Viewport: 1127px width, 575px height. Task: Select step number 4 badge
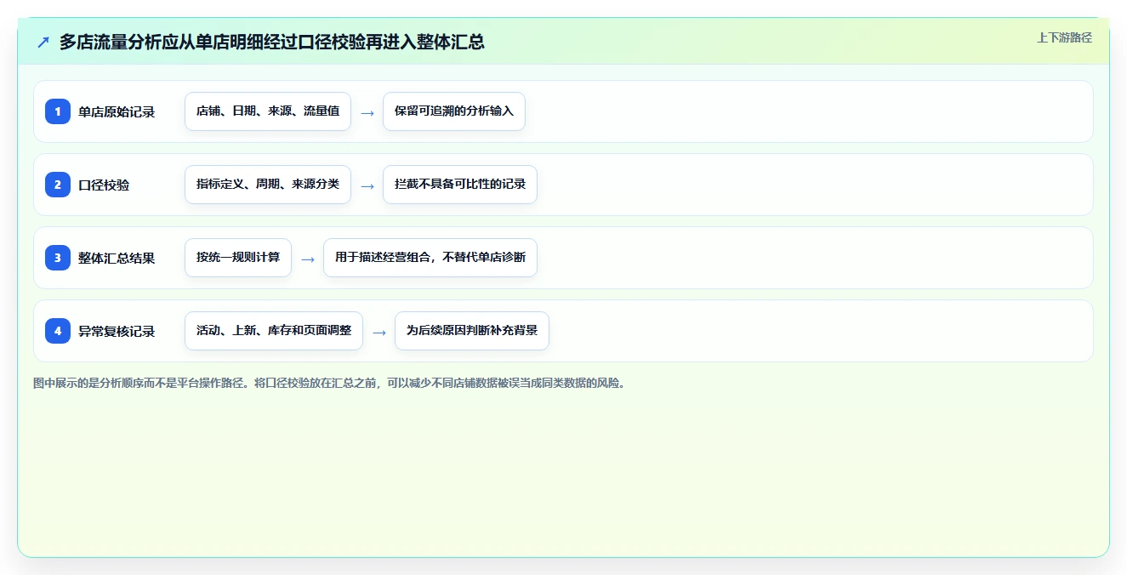(58, 331)
